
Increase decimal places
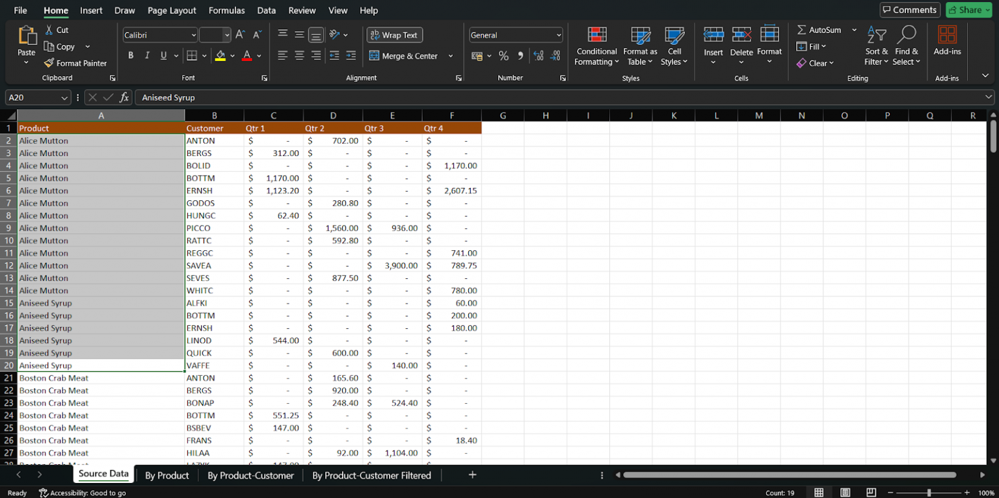coord(539,56)
